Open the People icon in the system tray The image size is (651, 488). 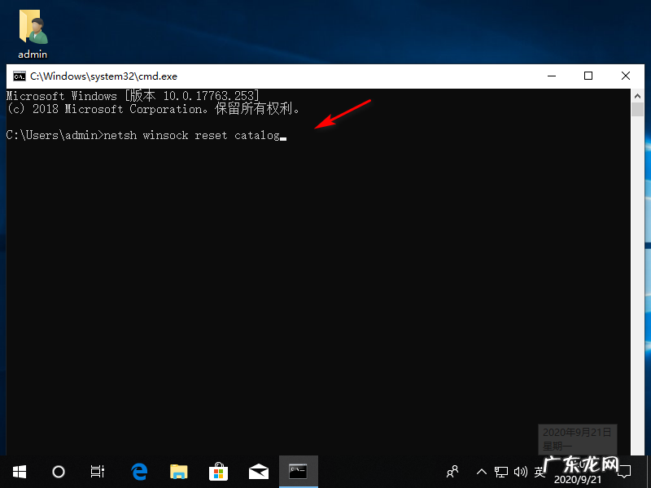coord(452,472)
